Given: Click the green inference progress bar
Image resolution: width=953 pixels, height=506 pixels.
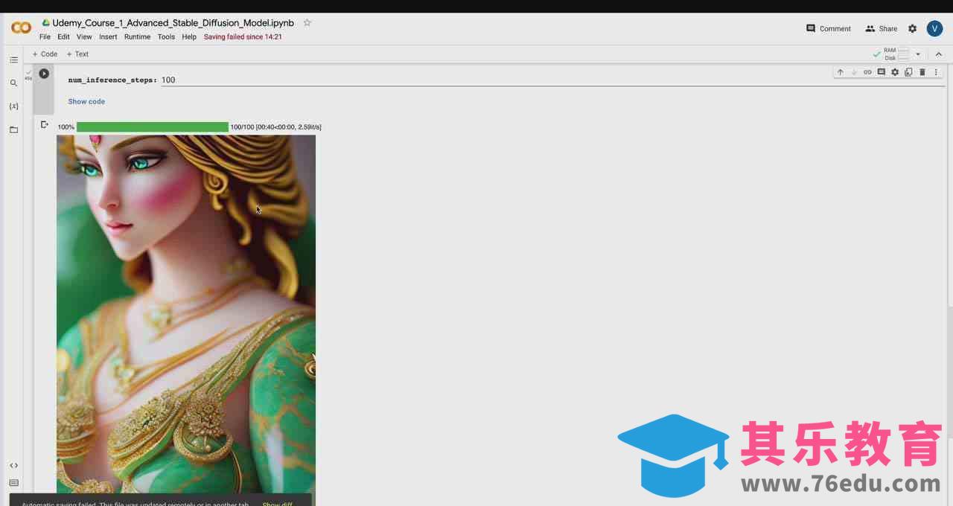Looking at the screenshot, I should tap(152, 127).
